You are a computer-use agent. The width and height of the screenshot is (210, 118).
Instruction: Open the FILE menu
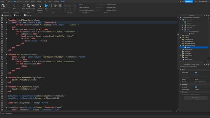tap(2, 1)
